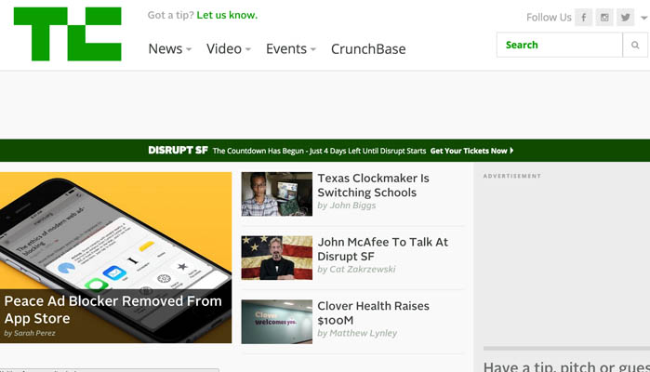The height and width of the screenshot is (372, 650).
Task: Focus the Search input field
Action: coord(560,45)
